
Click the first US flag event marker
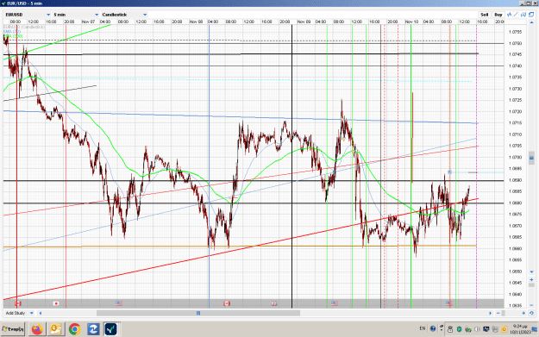(119, 303)
